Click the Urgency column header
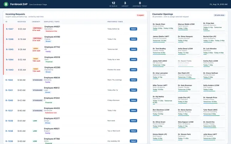This screenshot has height=144, width=231. coord(36,22)
